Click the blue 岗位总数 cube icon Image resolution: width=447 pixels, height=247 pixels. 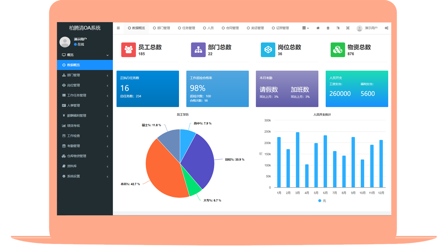[268, 50]
